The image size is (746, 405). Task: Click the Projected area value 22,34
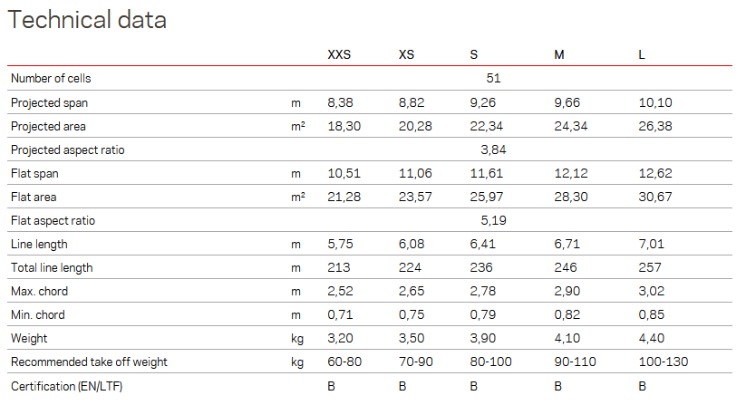pyautogui.click(x=486, y=127)
